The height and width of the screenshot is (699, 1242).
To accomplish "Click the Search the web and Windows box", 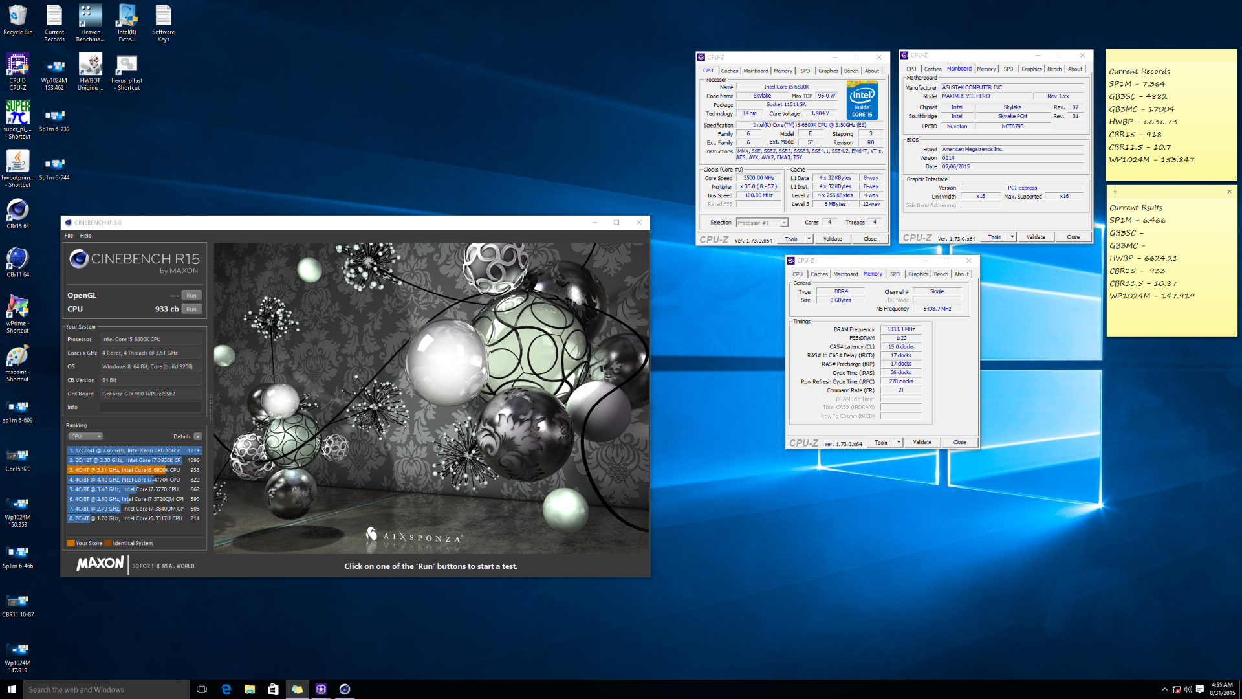I will point(107,689).
